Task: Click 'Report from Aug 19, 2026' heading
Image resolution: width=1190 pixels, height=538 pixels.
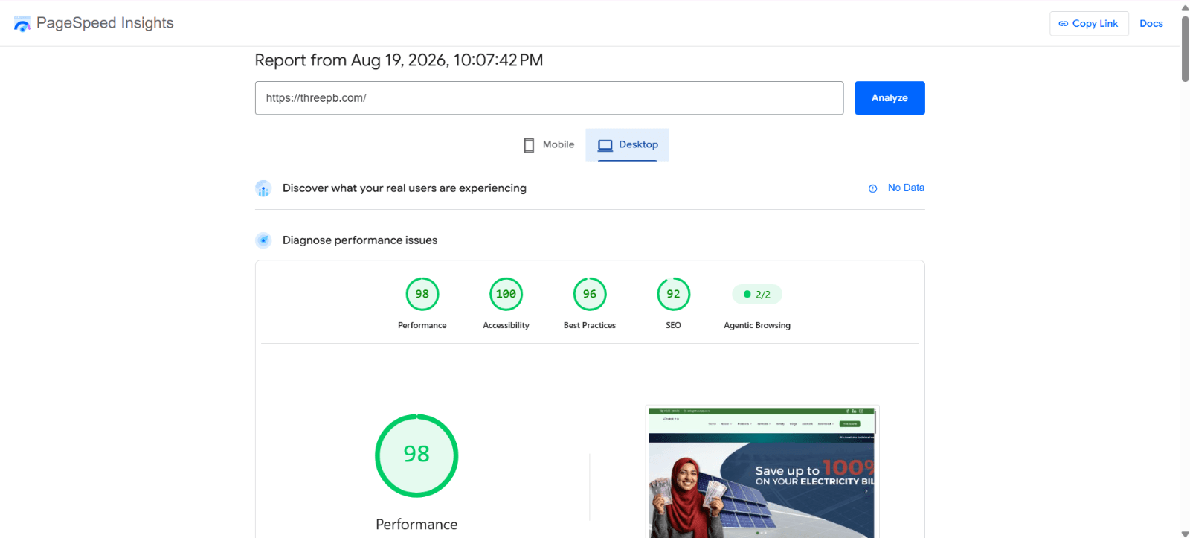Action: (x=399, y=60)
